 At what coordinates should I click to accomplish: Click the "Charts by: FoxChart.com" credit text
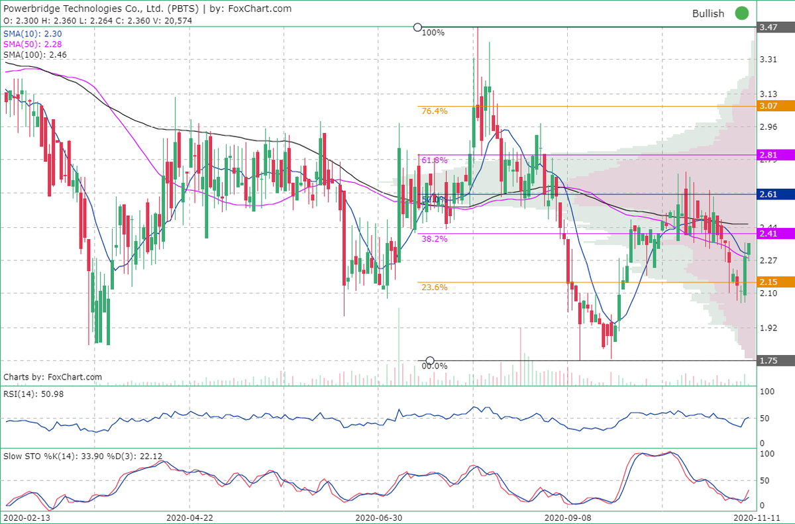tap(53, 378)
